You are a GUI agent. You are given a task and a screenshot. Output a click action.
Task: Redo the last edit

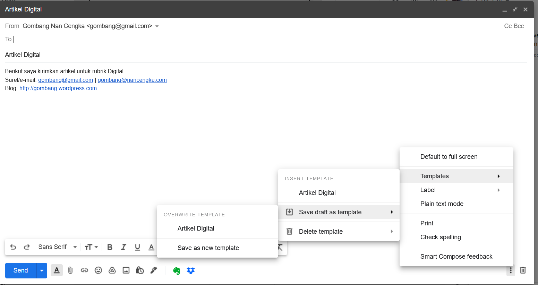(27, 247)
